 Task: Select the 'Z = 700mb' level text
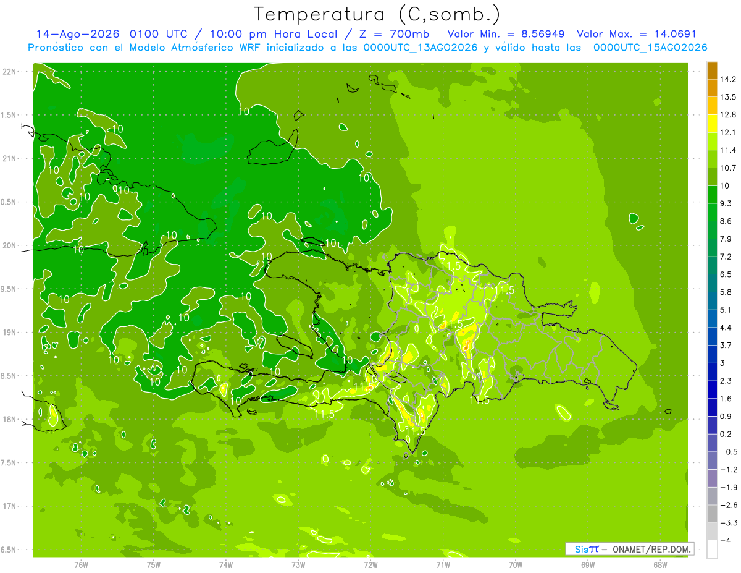click(x=395, y=35)
